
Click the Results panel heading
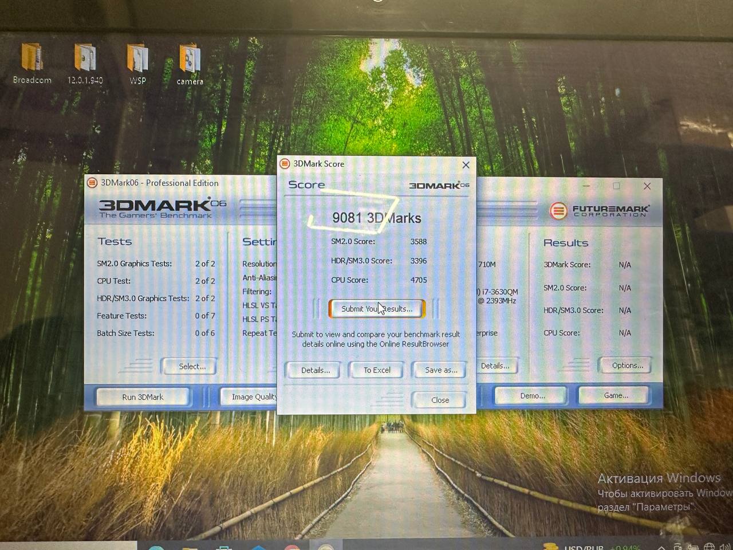click(566, 243)
